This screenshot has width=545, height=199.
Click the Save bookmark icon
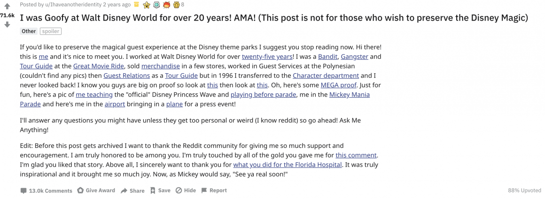tap(153, 191)
